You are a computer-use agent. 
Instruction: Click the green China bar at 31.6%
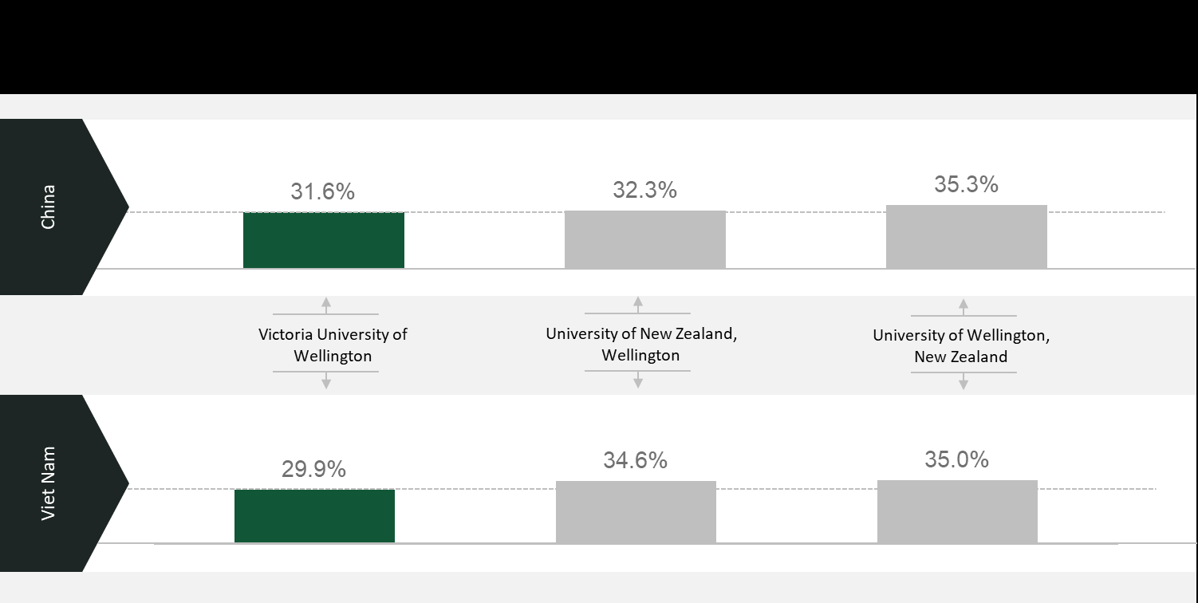pos(324,240)
